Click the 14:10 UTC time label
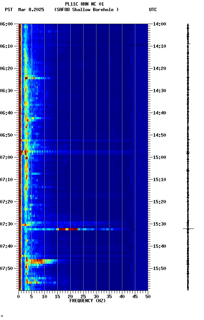The image size is (204, 320). coord(160,46)
